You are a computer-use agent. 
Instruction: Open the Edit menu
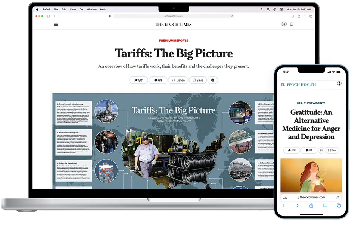(x=64, y=9)
